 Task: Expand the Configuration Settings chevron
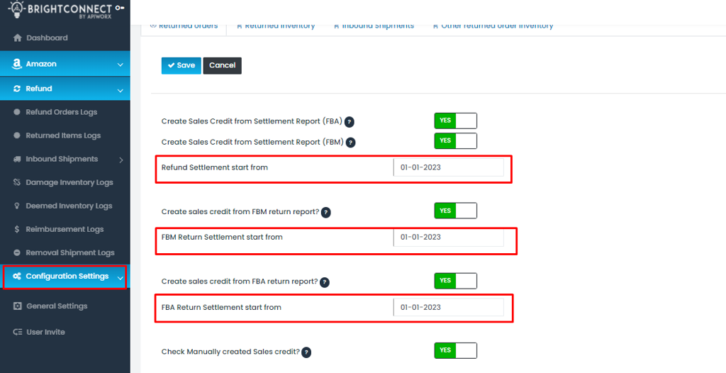point(121,278)
